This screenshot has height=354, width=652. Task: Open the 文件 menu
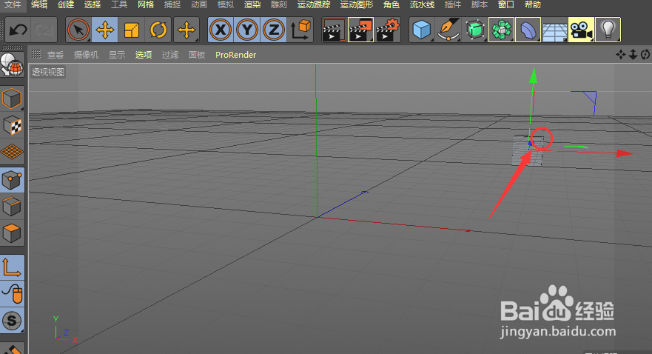(x=12, y=4)
